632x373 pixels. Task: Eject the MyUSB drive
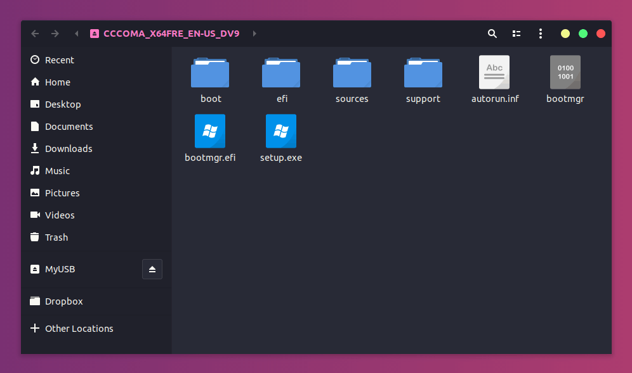click(152, 269)
